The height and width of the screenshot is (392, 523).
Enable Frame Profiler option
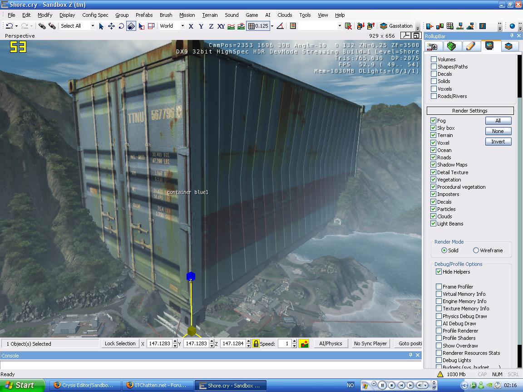439,286
